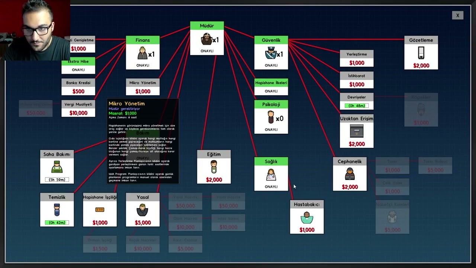Click the Eğitim $2,000 price

point(214,180)
